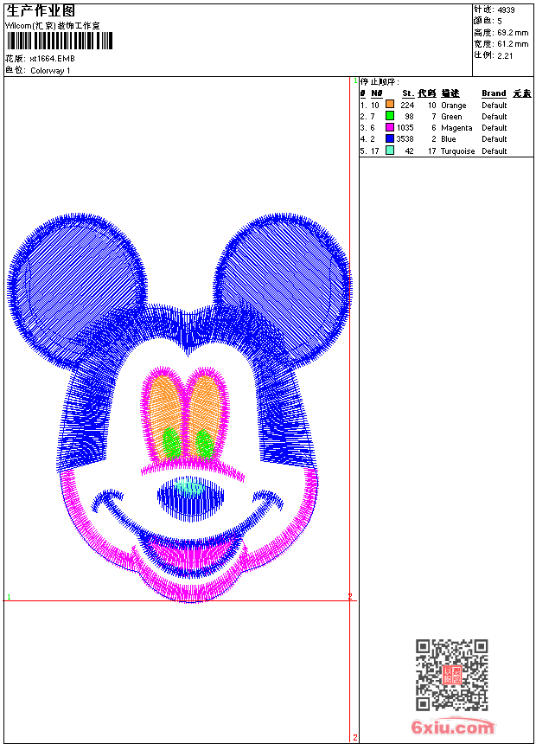Screen dimensions: 536x744
Task: Click the file name xt1664.EMB
Action: [52, 59]
